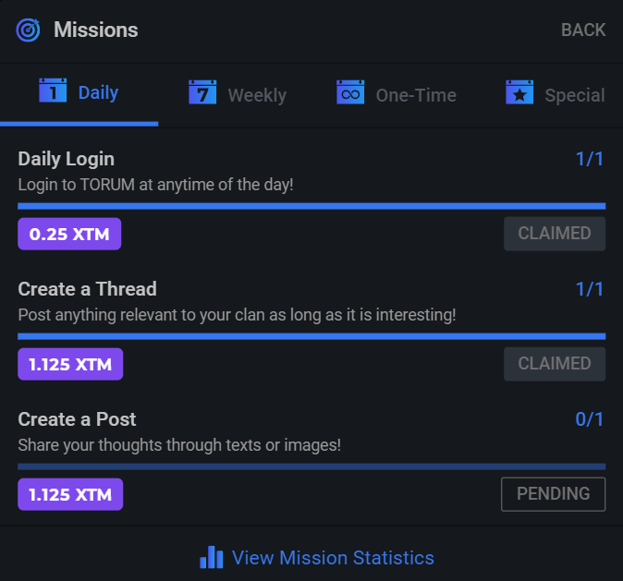Click the Weekly calendar icon
Image resolution: width=623 pixels, height=581 pixels.
202,93
